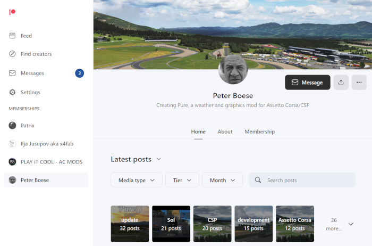Click the Search posts input field

pos(302,180)
